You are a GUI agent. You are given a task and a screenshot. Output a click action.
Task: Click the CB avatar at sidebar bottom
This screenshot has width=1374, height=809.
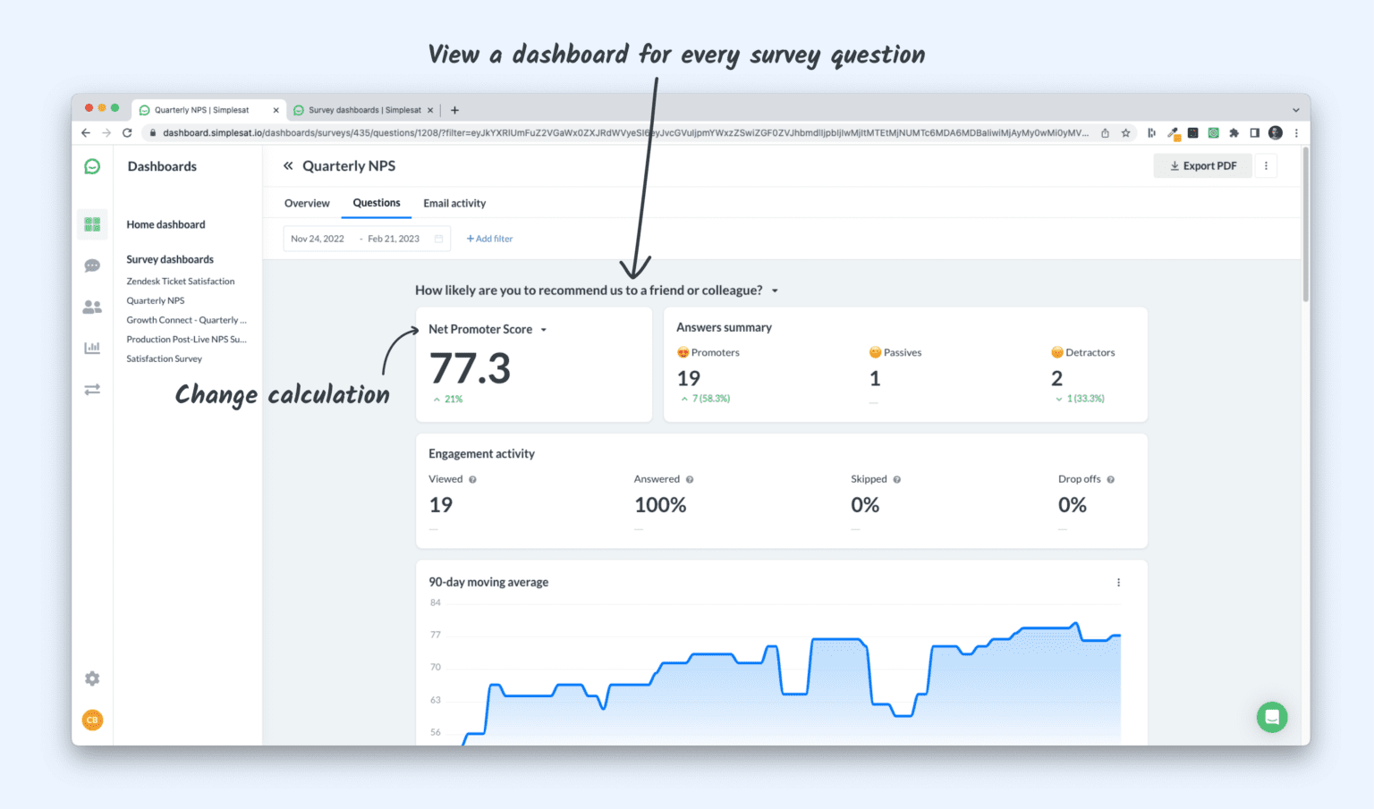coord(92,720)
